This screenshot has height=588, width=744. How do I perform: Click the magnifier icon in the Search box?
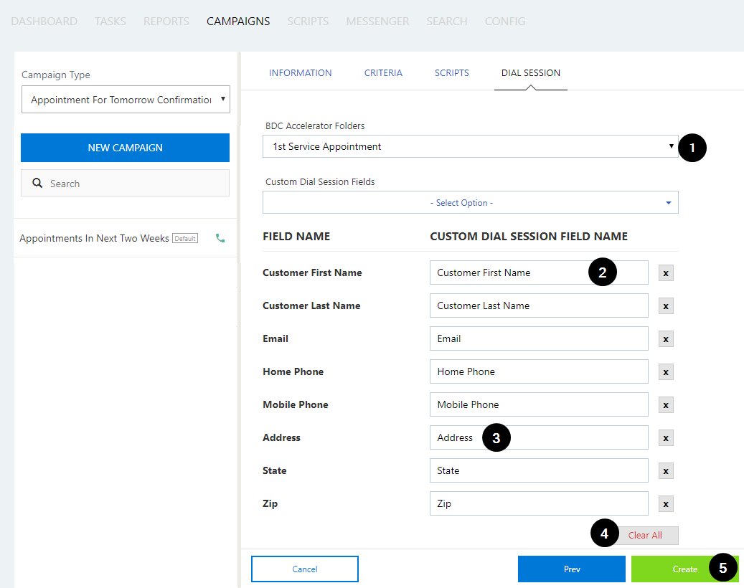point(37,183)
